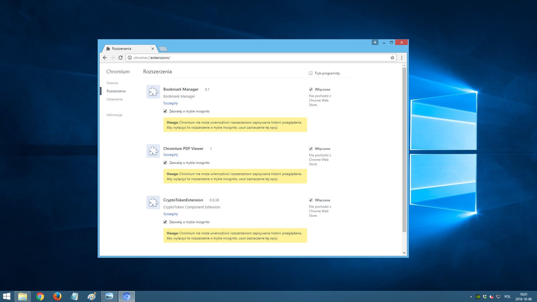Open Ustawienia in the sidebar
The image size is (537, 302).
pyautogui.click(x=114, y=99)
